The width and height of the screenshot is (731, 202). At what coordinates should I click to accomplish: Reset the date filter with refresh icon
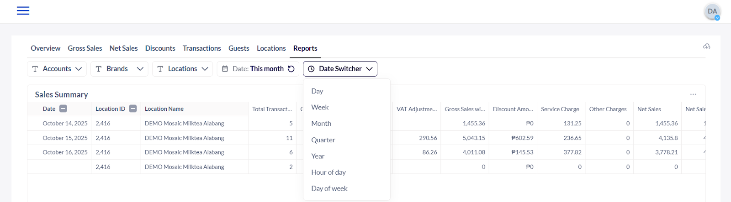[291, 69]
